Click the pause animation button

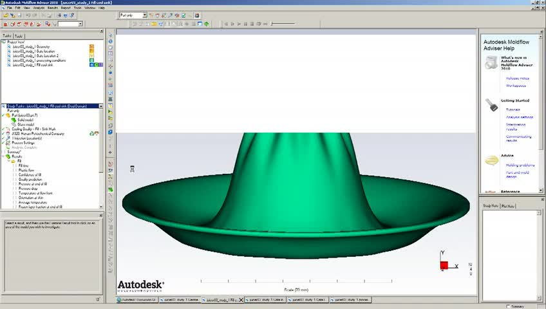(x=245, y=24)
